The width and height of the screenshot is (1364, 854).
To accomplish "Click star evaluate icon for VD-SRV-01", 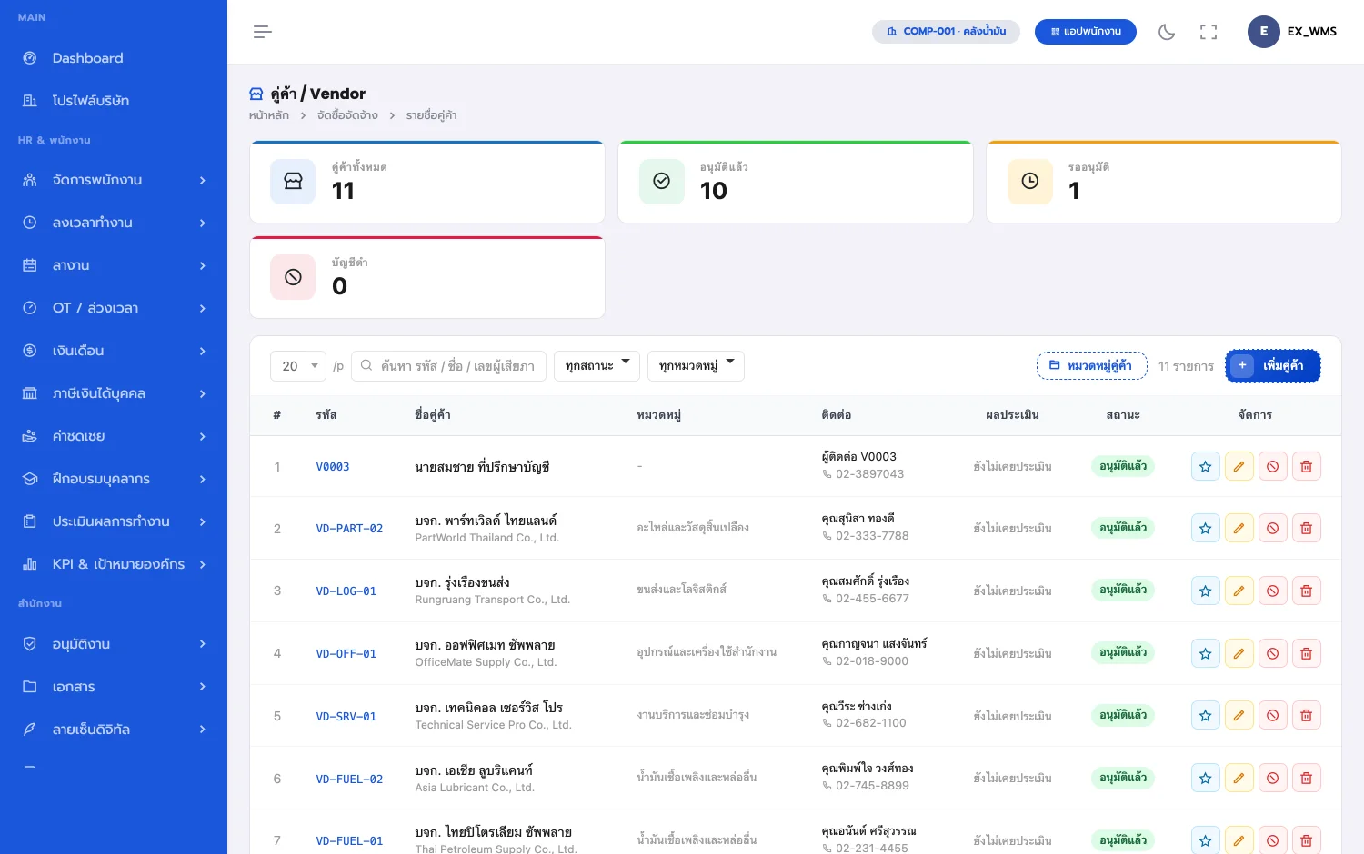I will (x=1205, y=715).
